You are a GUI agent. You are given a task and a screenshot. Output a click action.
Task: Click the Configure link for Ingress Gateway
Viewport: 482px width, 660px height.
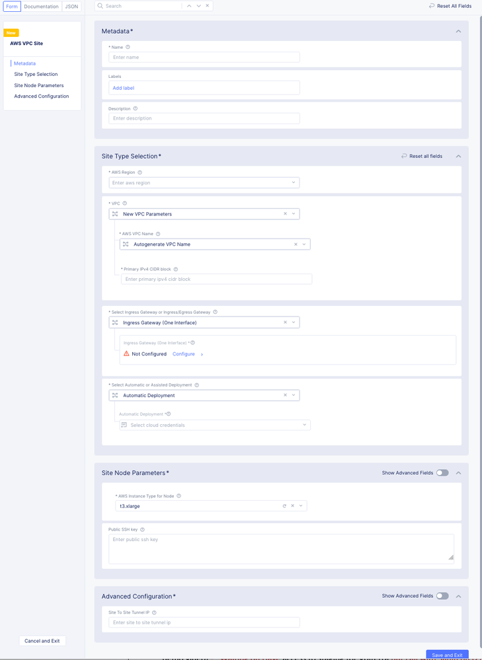(184, 354)
